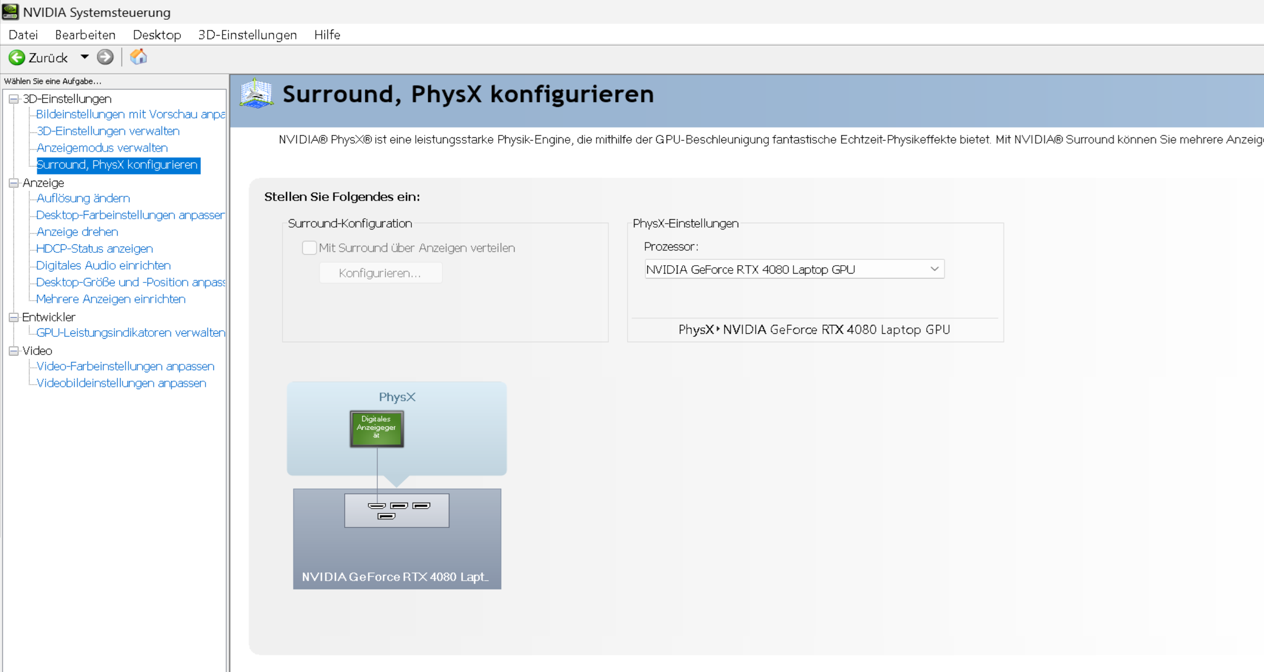Open the Zurück history dropdown arrow

84,57
